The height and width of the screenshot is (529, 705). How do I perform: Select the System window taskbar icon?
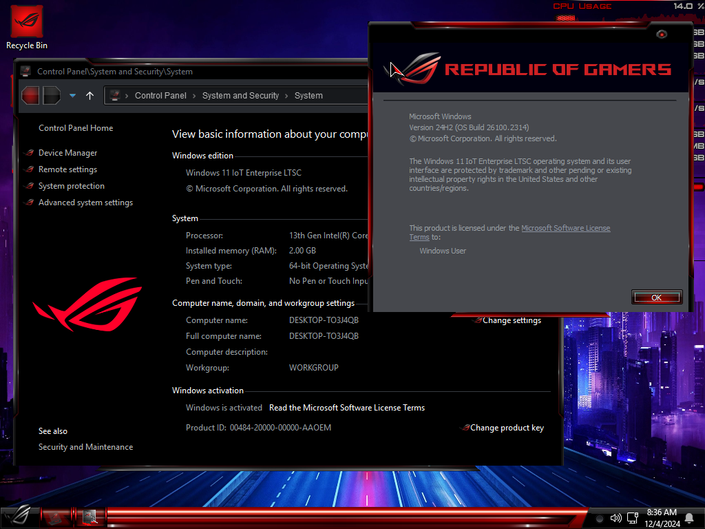pos(90,517)
